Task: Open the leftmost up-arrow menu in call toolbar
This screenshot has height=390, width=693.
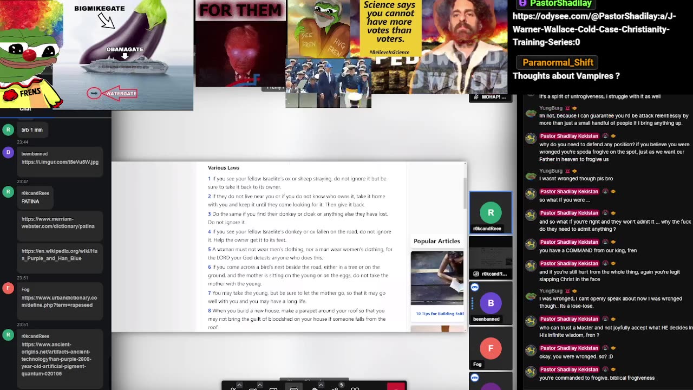Action: point(239,385)
